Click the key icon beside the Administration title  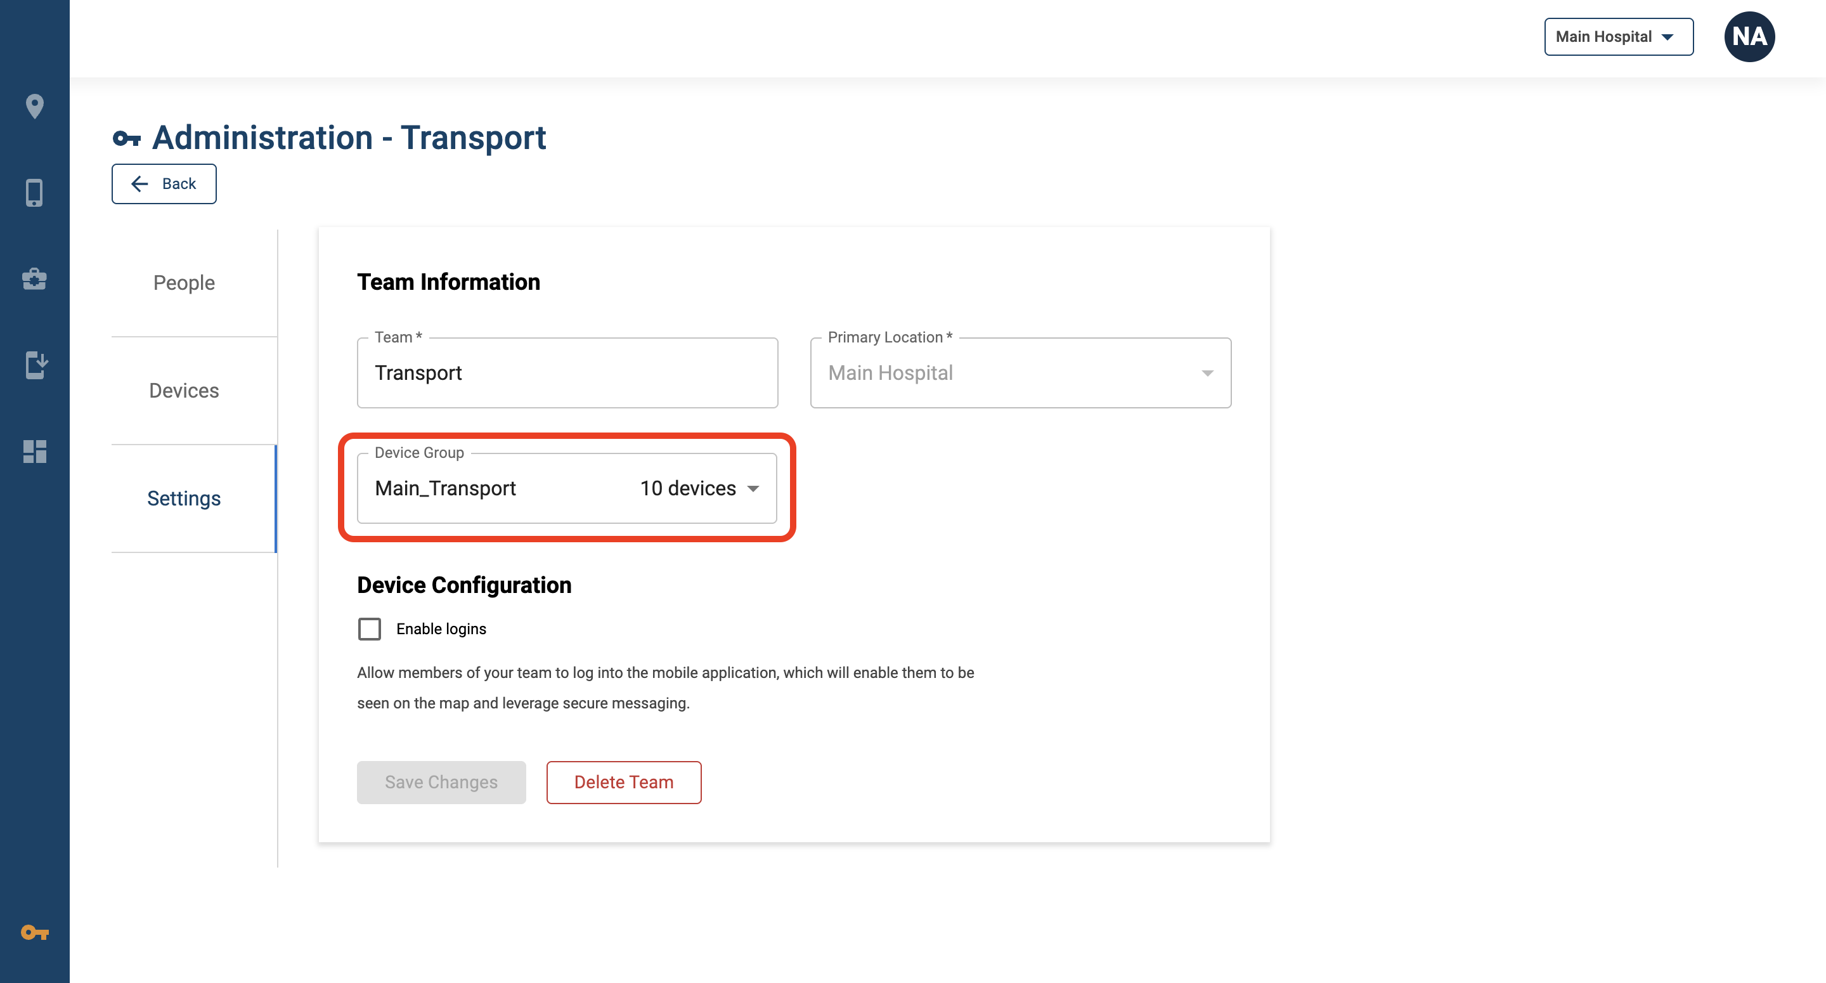pyautogui.click(x=127, y=138)
